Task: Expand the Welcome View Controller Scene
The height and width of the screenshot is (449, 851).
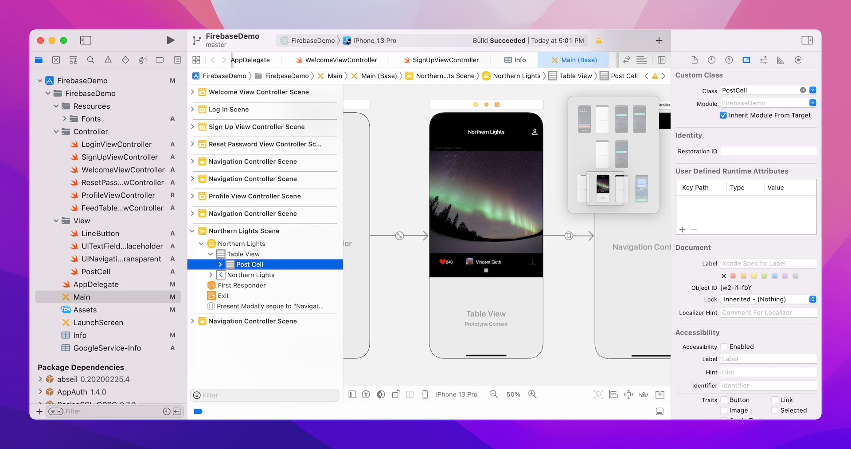Action: (192, 92)
